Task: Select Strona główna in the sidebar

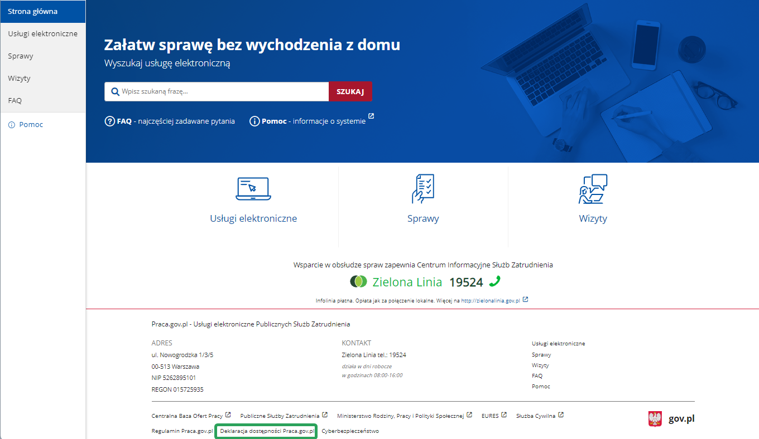Action: [43, 12]
